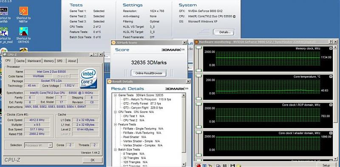Click Code Name value 'Wolfdale'
The width and height of the screenshot is (340, 167).
coord(38,76)
